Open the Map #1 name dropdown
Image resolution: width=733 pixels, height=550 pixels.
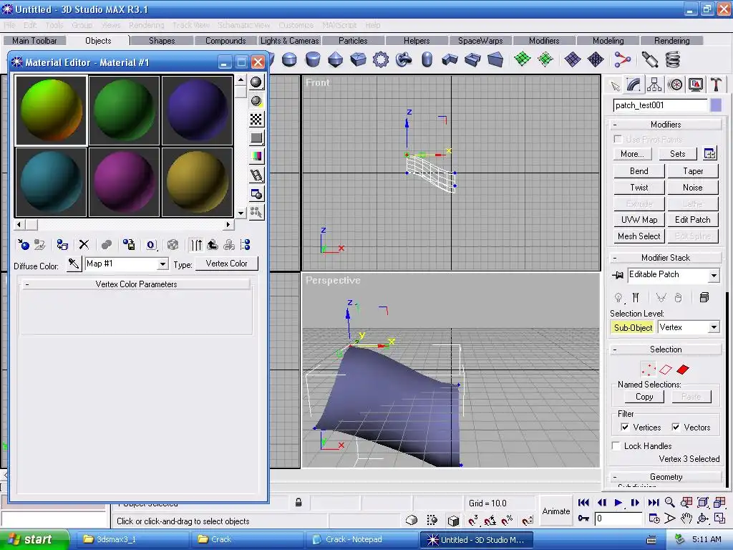point(162,264)
